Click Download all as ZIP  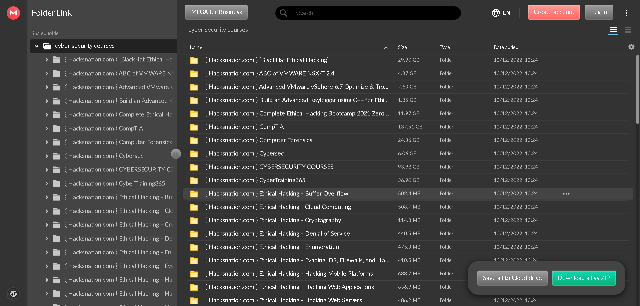click(584, 278)
